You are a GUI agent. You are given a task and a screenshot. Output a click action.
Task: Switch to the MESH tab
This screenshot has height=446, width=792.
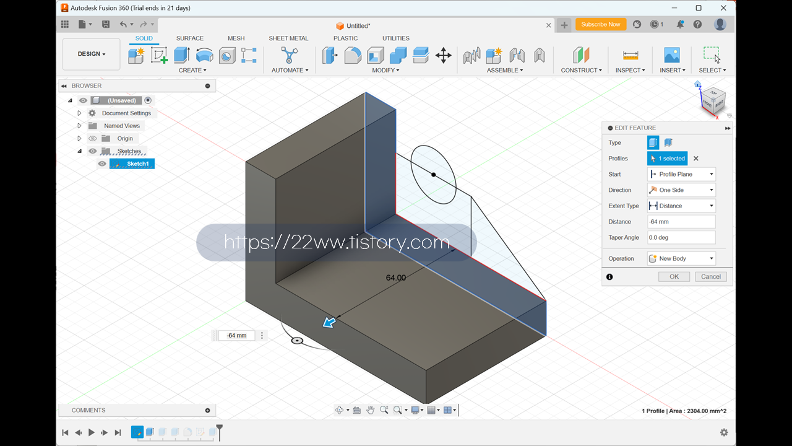[236, 38]
